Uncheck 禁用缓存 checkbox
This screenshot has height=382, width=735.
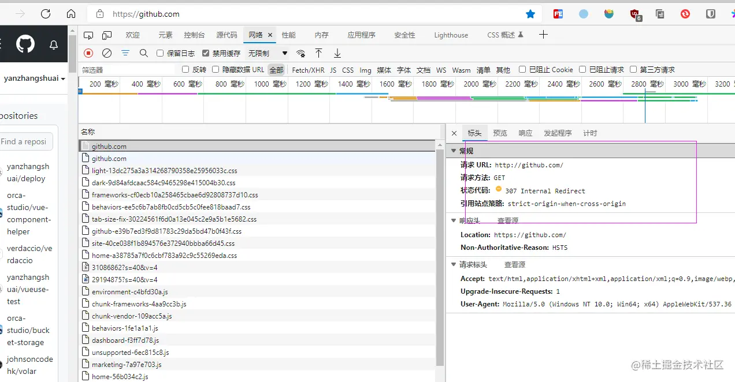(206, 53)
